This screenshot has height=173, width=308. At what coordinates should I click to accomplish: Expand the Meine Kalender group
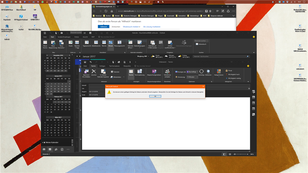tap(43, 142)
